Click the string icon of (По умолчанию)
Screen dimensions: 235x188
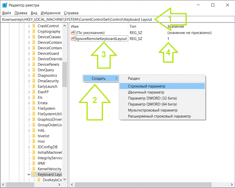point(73,32)
